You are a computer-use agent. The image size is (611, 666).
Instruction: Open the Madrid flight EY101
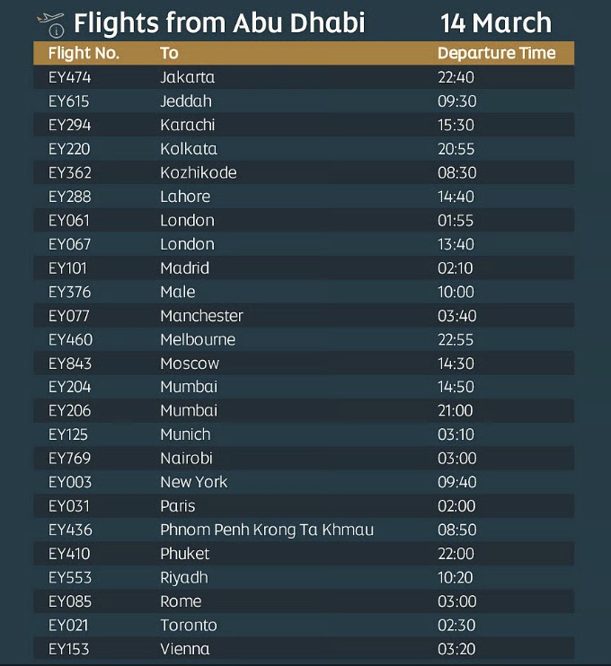304,268
